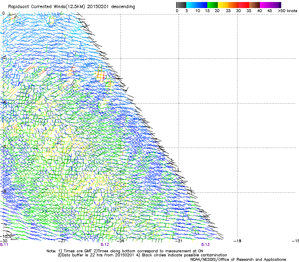The width and height of the screenshot is (299, 262).
Task: Click the longitude label '-24'
Action: point(120,241)
